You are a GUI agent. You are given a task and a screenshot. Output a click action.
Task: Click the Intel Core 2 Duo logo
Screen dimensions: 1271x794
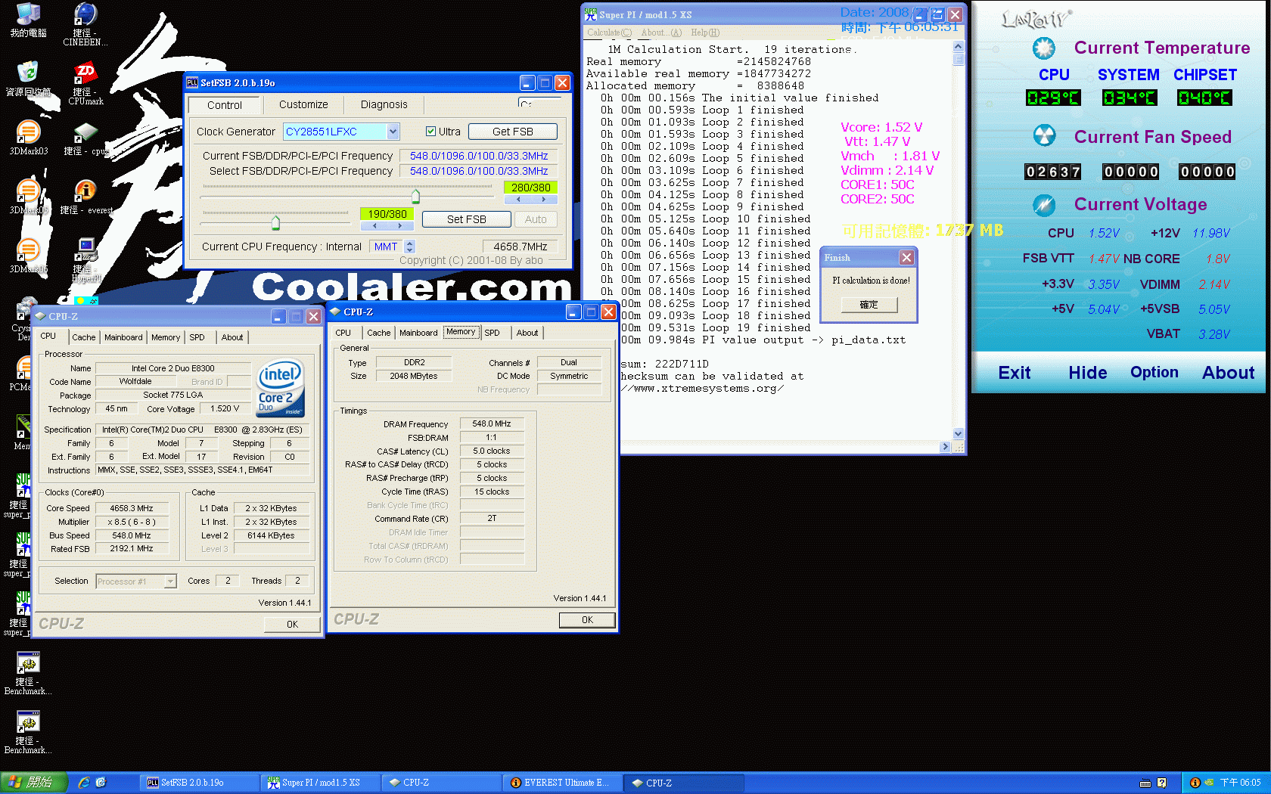[281, 388]
